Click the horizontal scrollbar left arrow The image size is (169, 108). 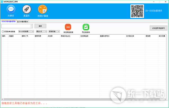(x=3, y=99)
